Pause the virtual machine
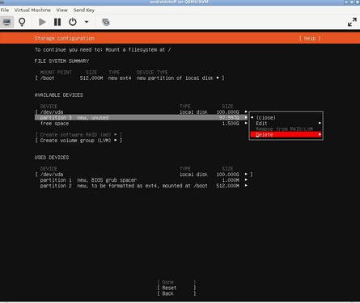The height and width of the screenshot is (303, 360). [x=57, y=22]
